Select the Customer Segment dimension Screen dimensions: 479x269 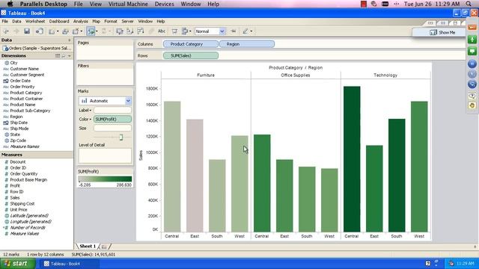point(27,75)
